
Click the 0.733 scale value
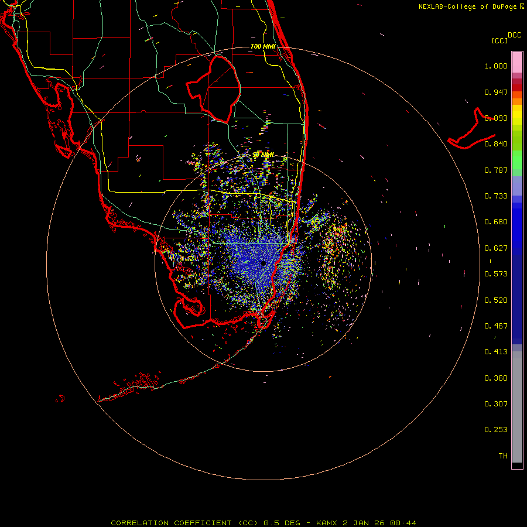[496, 196]
